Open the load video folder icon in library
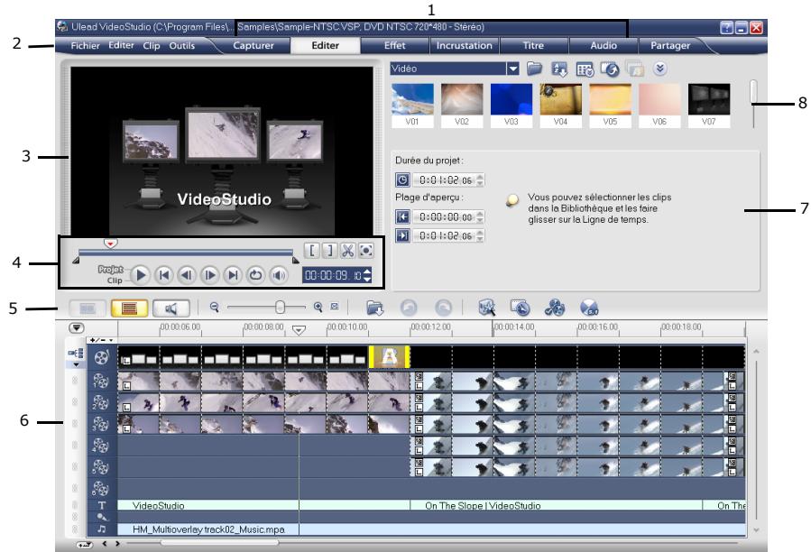The height and width of the screenshot is (552, 811). (x=534, y=69)
